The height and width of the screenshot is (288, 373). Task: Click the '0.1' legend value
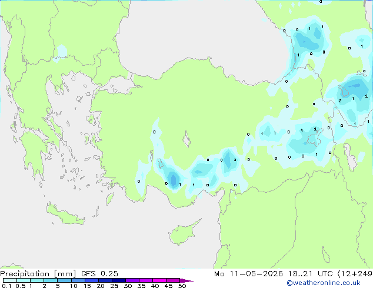click(6, 286)
